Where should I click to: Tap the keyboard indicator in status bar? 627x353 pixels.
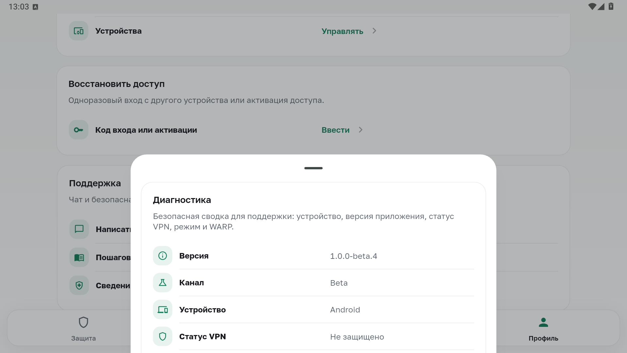(36, 7)
